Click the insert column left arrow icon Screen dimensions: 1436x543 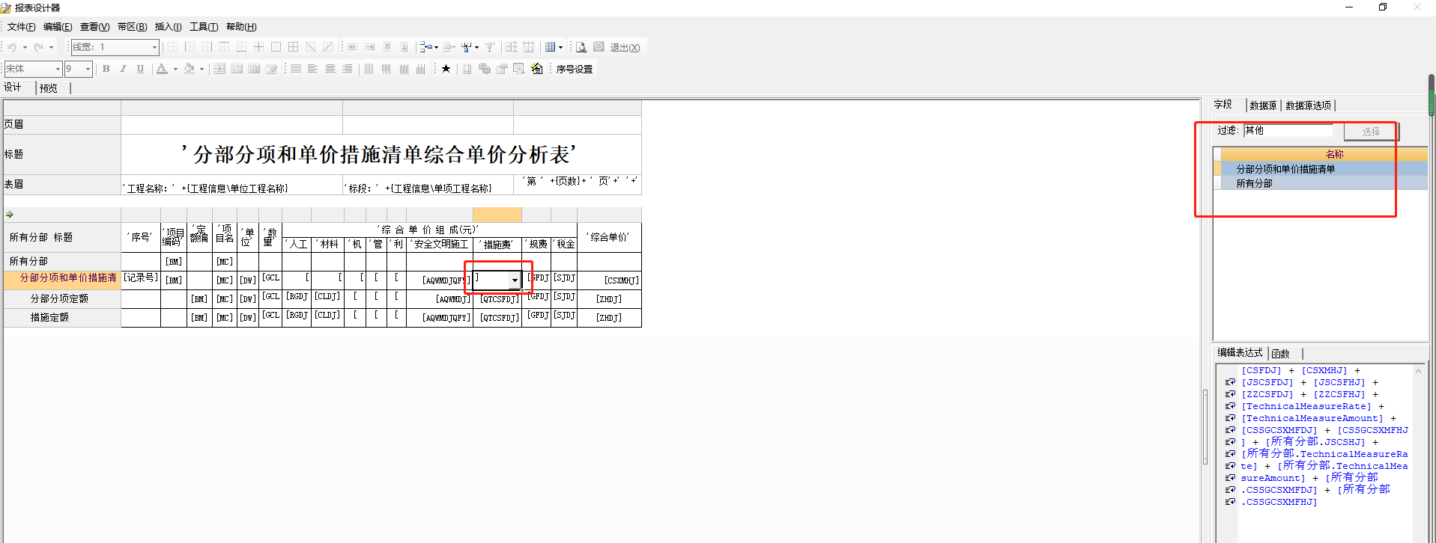tap(353, 47)
